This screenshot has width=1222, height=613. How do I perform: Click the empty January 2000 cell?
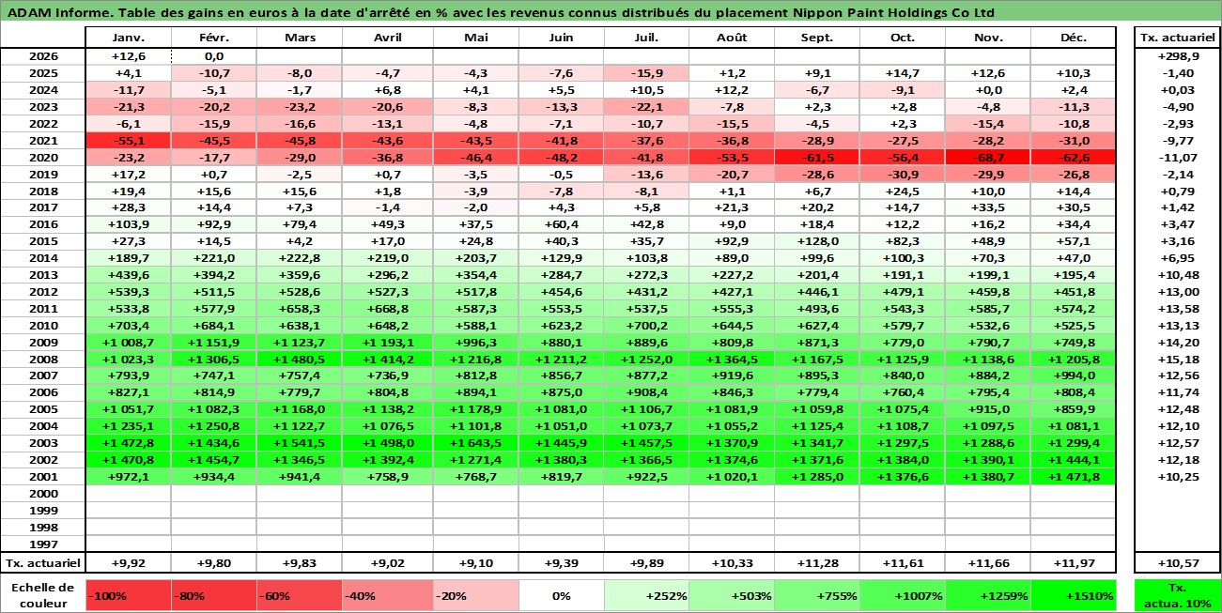pos(128,493)
